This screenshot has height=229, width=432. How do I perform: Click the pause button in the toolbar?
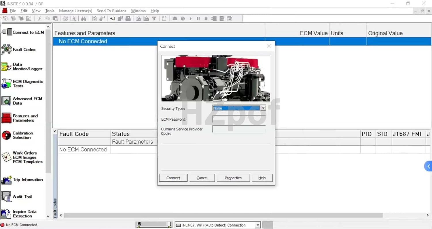(198, 19)
